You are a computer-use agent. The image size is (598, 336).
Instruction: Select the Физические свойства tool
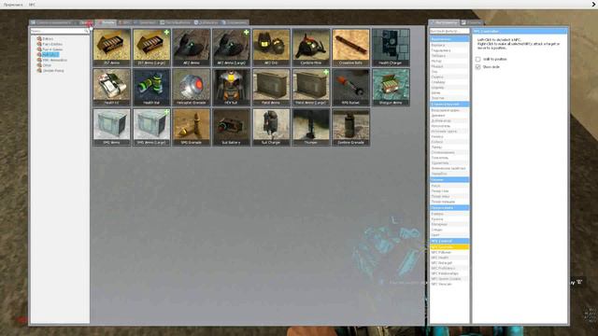[x=449, y=168]
